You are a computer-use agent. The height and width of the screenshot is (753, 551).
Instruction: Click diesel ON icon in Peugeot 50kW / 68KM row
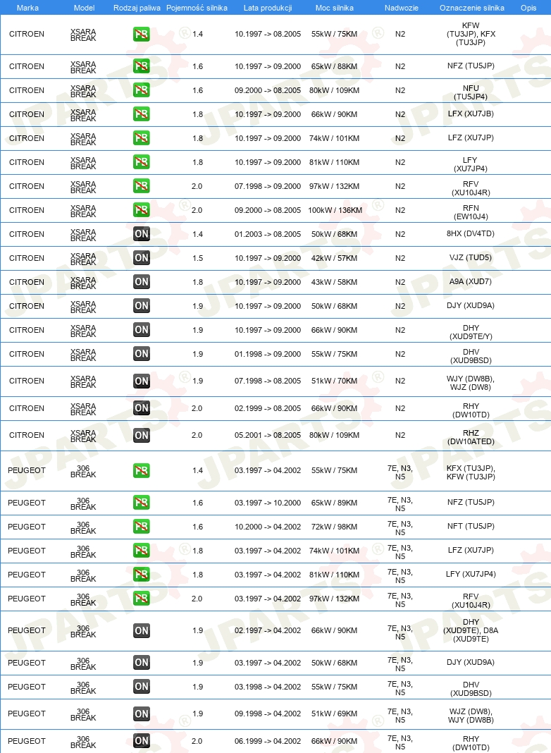(x=141, y=663)
